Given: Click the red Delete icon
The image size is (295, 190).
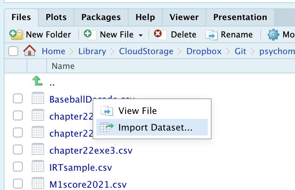Looking at the screenshot, I should tap(158, 34).
